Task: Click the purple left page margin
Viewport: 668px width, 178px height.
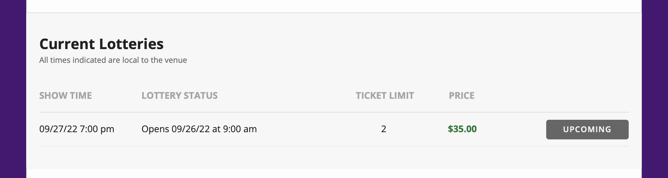Action: 13,89
